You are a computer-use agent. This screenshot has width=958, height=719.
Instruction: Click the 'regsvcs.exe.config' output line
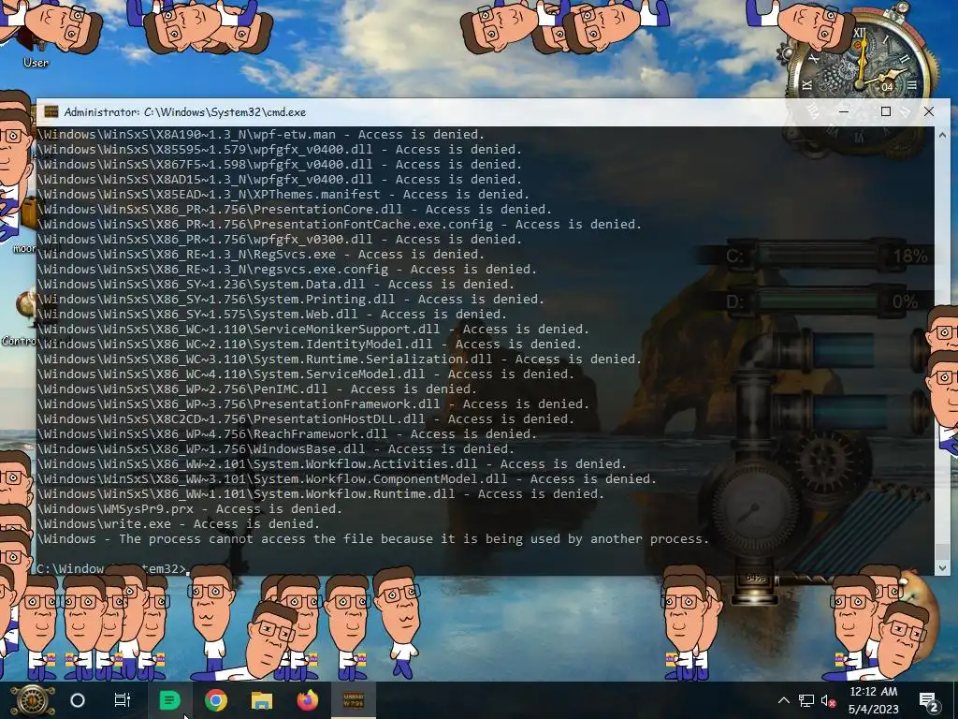click(x=288, y=269)
